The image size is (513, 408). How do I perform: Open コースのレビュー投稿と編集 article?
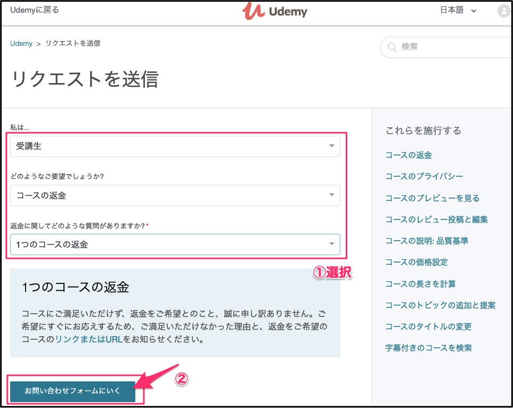pos(436,219)
